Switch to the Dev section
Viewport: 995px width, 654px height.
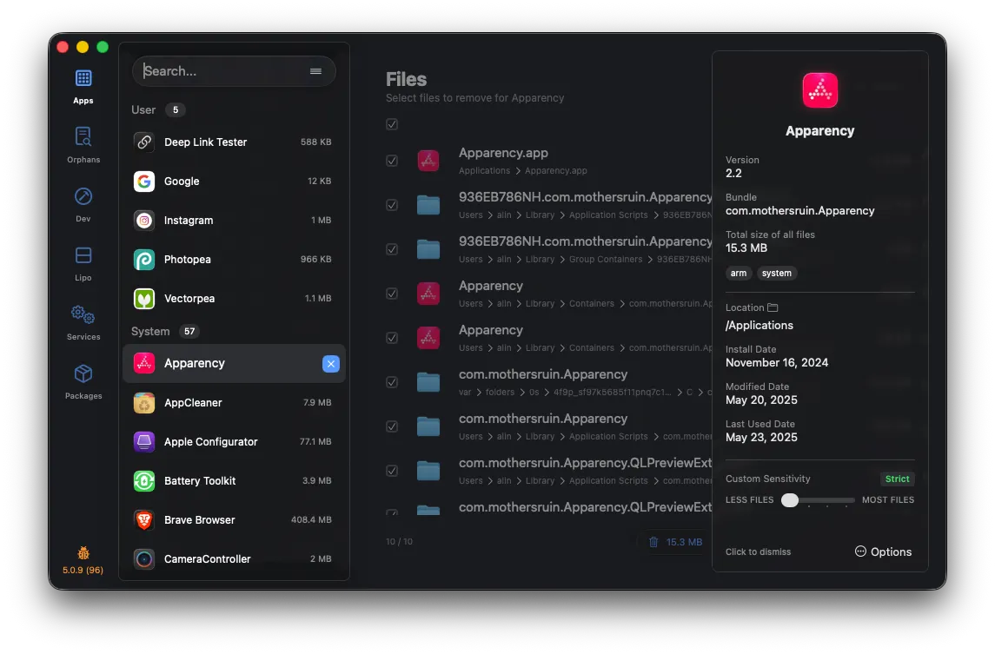point(83,204)
